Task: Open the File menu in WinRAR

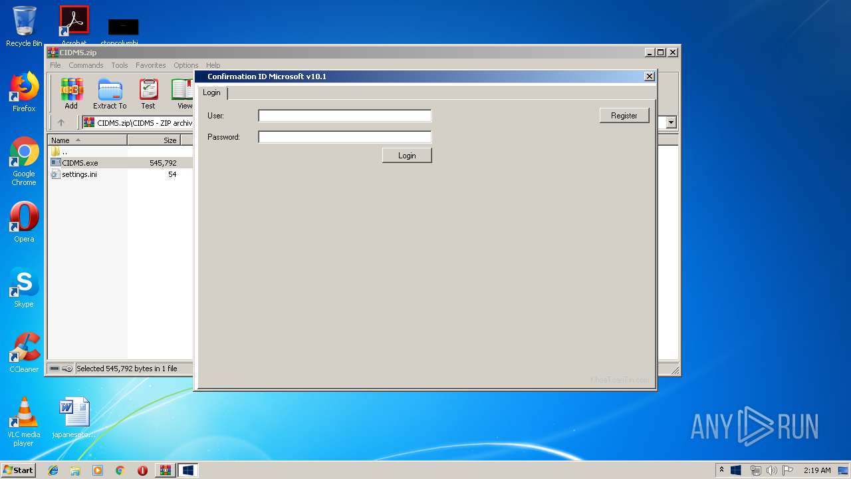Action: 55,65
